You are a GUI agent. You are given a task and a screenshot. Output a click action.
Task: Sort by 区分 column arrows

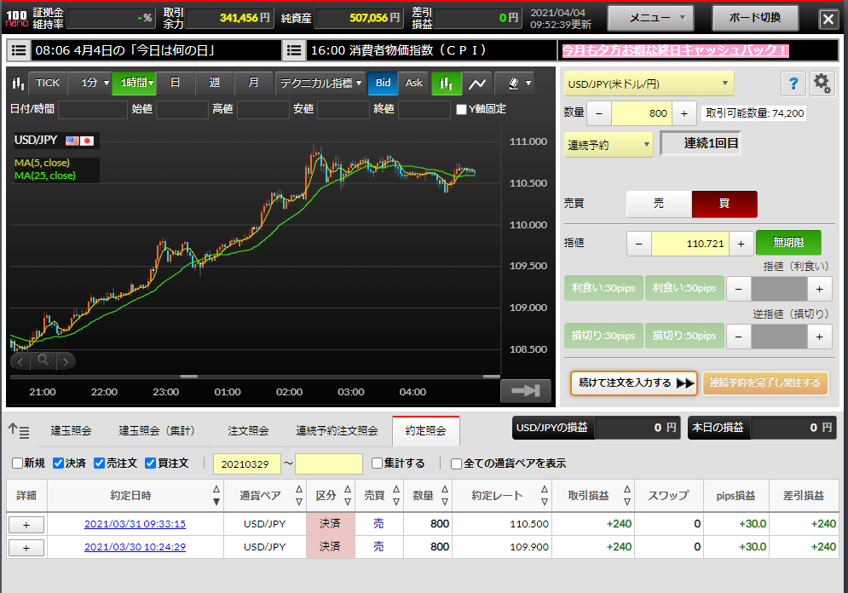[x=348, y=495]
